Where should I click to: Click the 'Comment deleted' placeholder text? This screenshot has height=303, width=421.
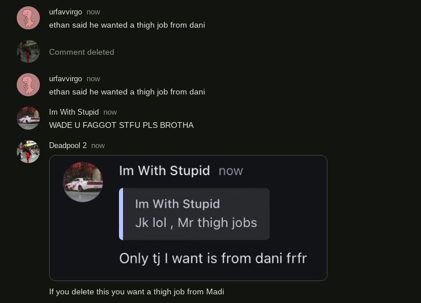click(x=81, y=52)
